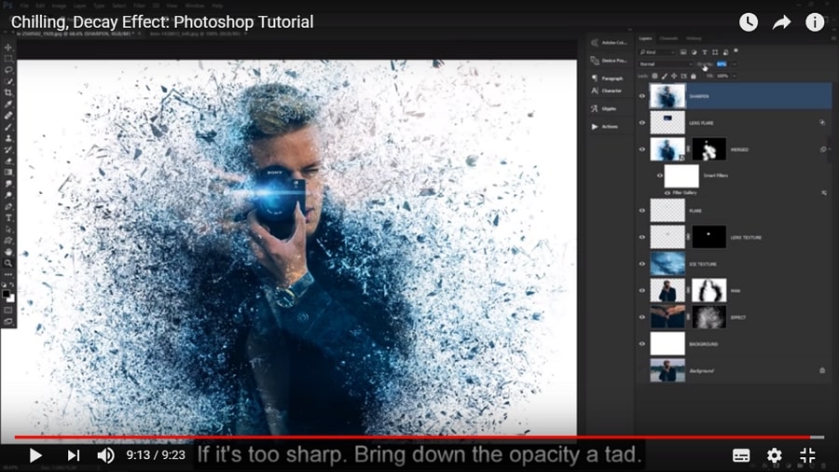This screenshot has height=472, width=839.
Task: Toggle visibility of the ICE TEXTURE layer
Action: [x=641, y=265]
